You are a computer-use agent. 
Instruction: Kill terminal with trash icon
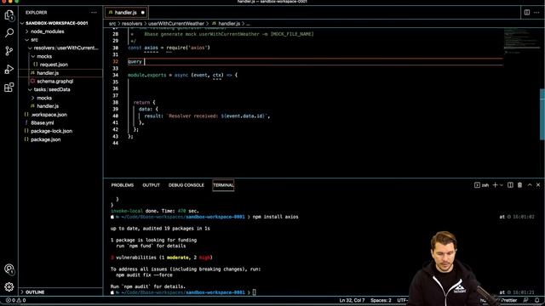pyautogui.click(x=520, y=185)
